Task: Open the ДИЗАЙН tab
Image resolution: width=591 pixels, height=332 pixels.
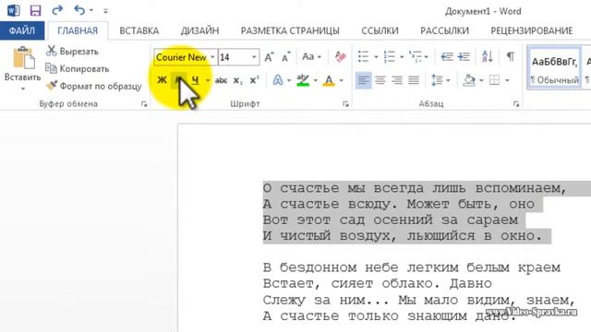Action: coord(199,30)
